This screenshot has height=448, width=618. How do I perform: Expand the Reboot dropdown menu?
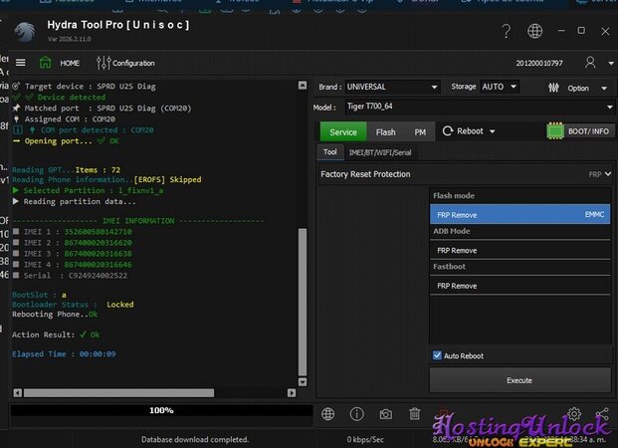point(470,131)
